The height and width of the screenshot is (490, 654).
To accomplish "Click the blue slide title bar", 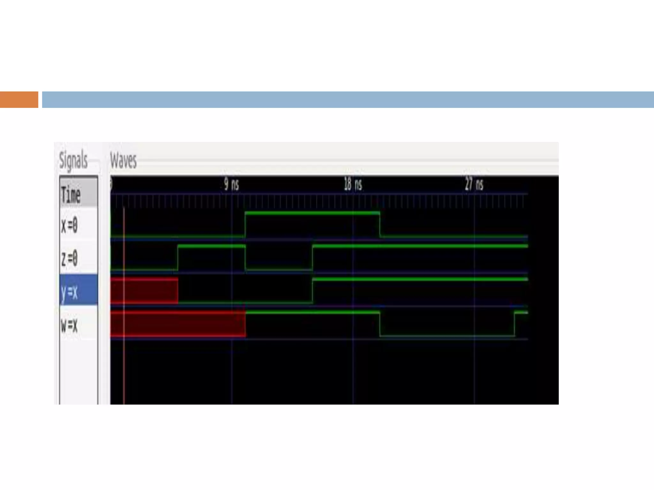I will (x=347, y=100).
